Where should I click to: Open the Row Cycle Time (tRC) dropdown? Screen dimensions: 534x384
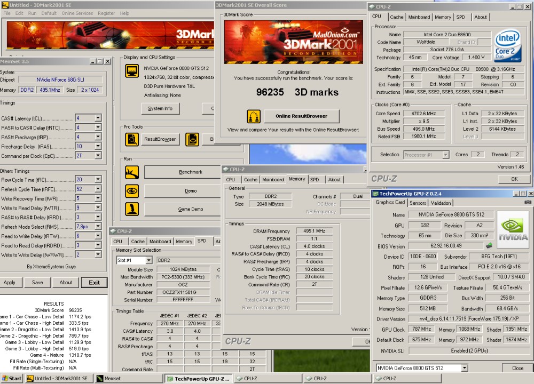[x=98, y=179]
